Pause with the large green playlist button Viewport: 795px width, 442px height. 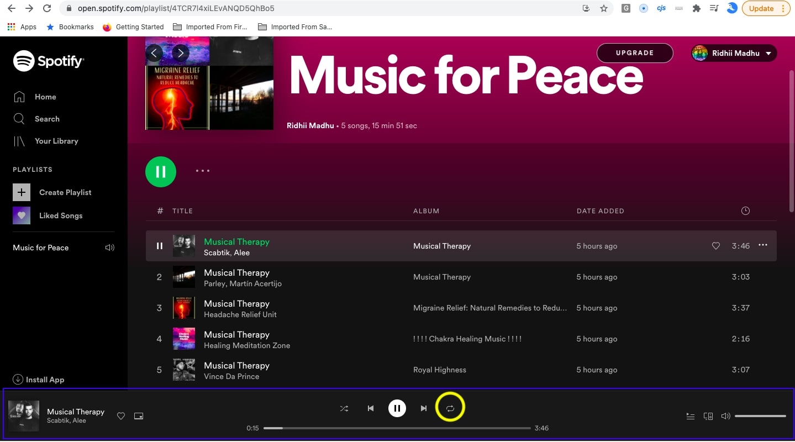[161, 172]
